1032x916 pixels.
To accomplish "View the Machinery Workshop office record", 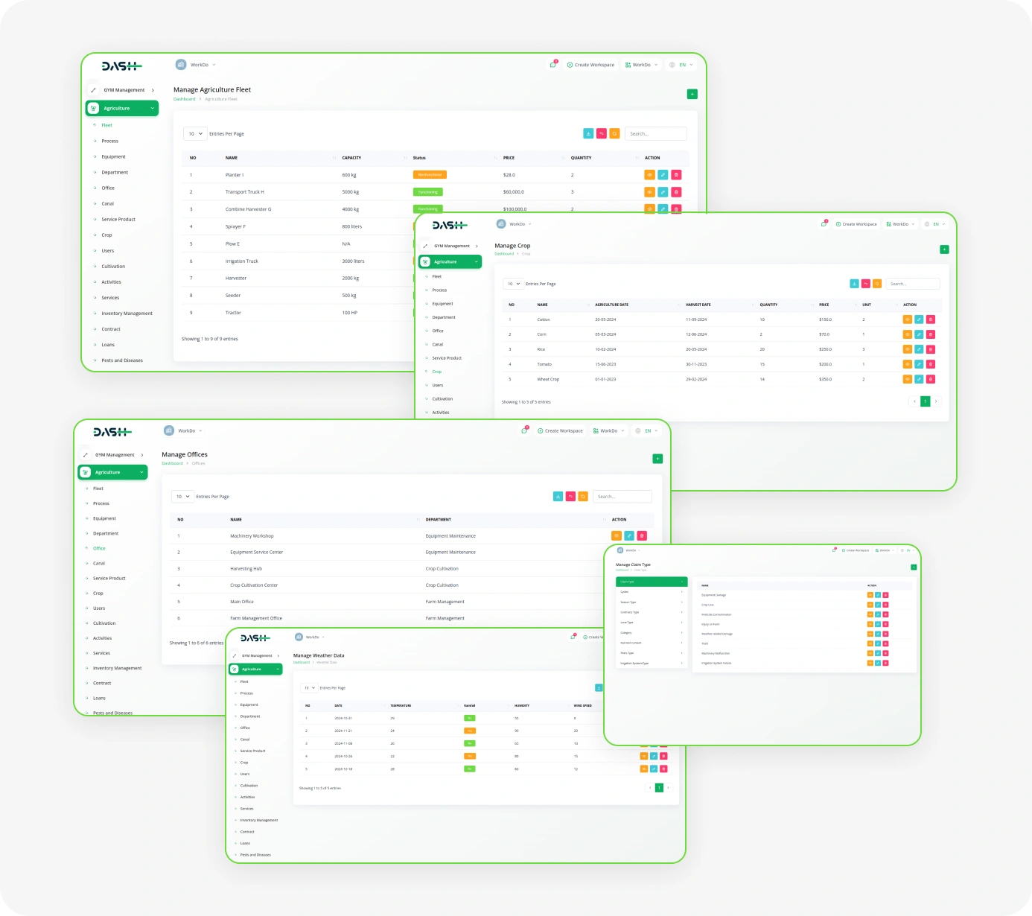I will [616, 535].
